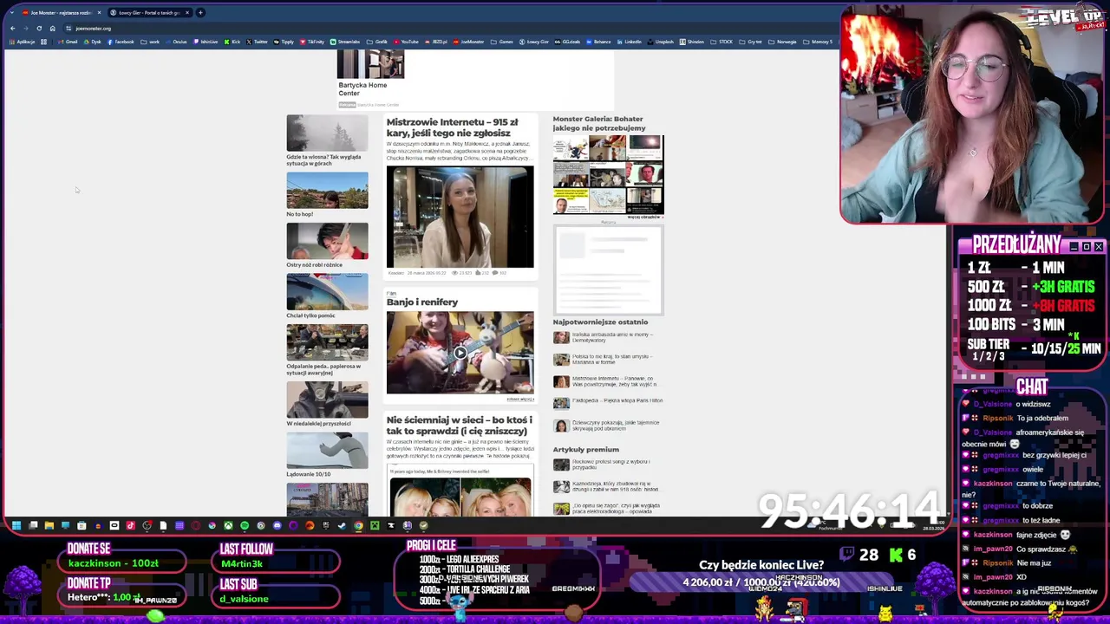Open a new browser tab

(200, 13)
